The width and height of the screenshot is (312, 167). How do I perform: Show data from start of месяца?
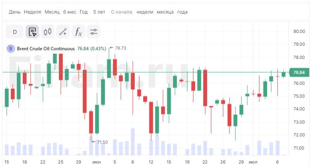pos(165,12)
